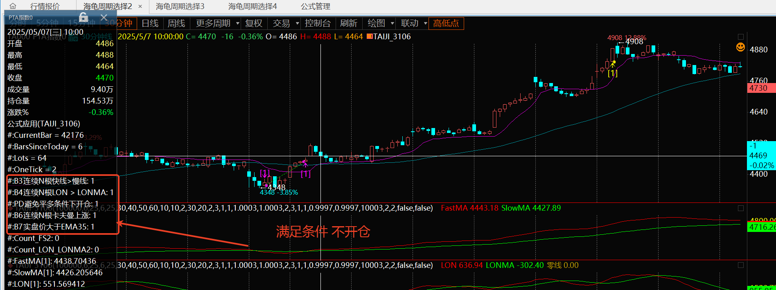Click the 4348 -3.85% low label

point(279,192)
